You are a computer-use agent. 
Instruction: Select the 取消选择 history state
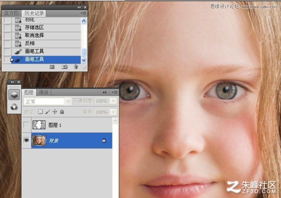46,35
